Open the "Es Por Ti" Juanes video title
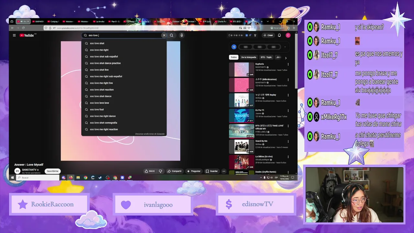 (x=260, y=110)
